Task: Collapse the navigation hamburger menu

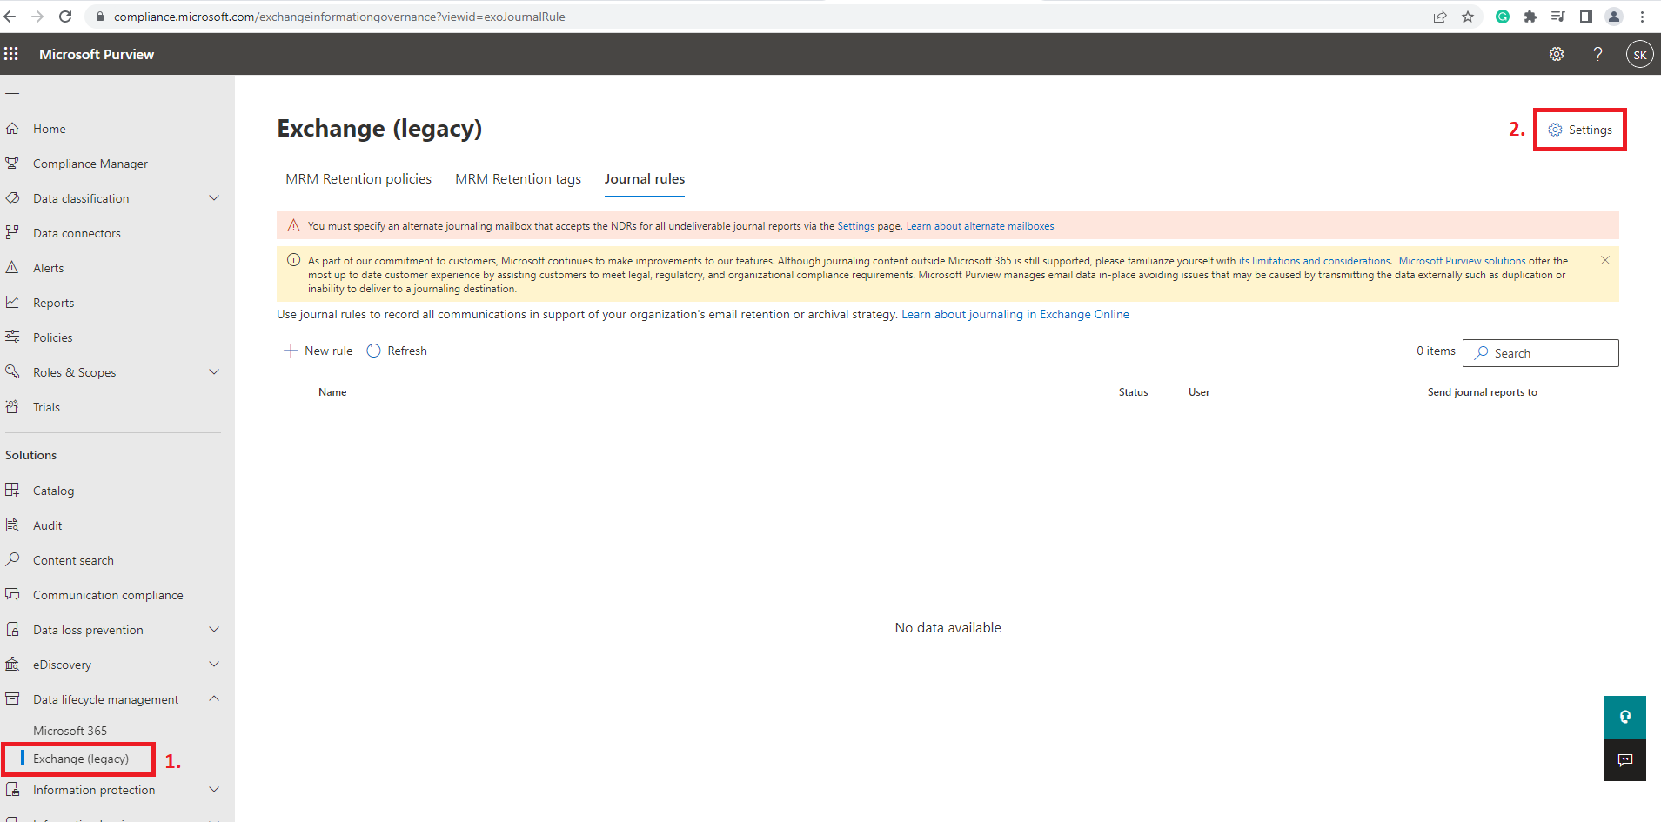Action: [12, 93]
